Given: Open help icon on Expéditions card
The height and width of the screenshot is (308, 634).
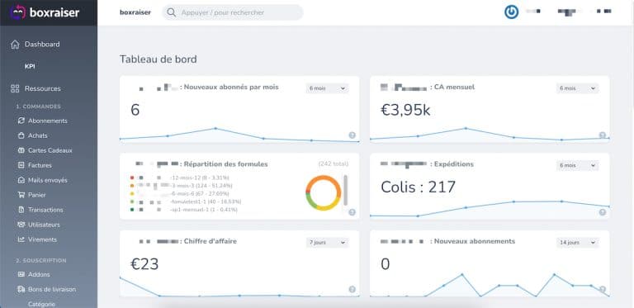Looking at the screenshot, I should (x=603, y=212).
